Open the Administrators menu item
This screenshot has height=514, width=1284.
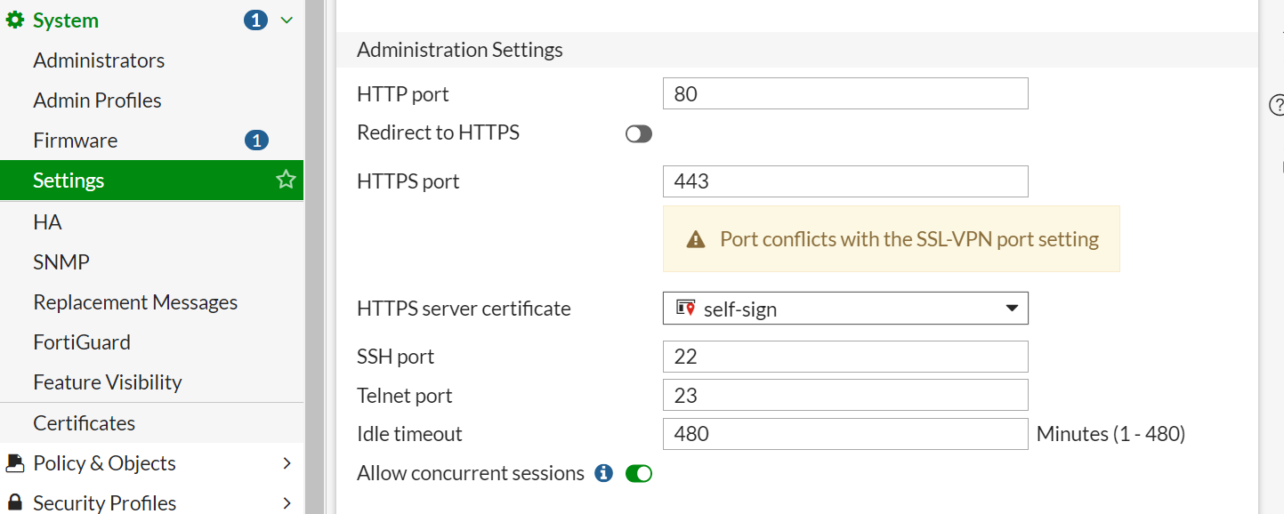[99, 60]
